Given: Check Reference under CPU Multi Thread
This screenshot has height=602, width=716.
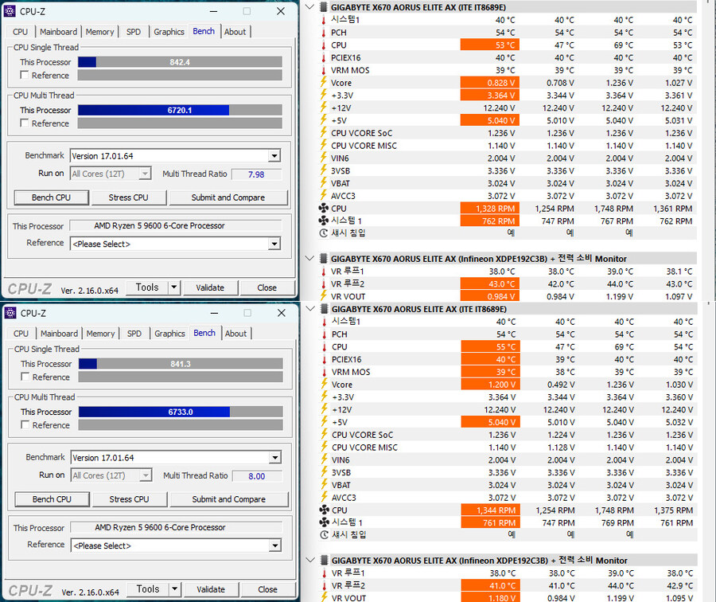Looking at the screenshot, I should (23, 123).
